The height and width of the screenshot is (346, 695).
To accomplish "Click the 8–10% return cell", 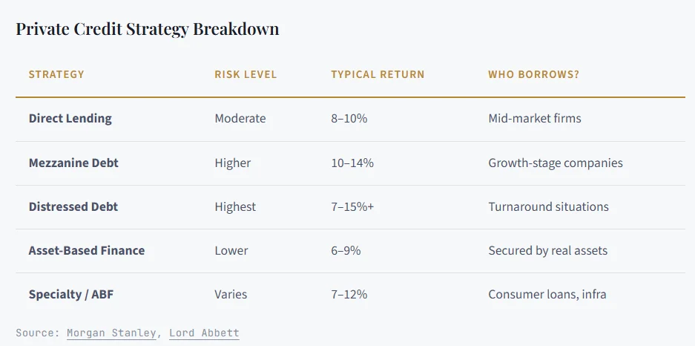I will coord(349,118).
